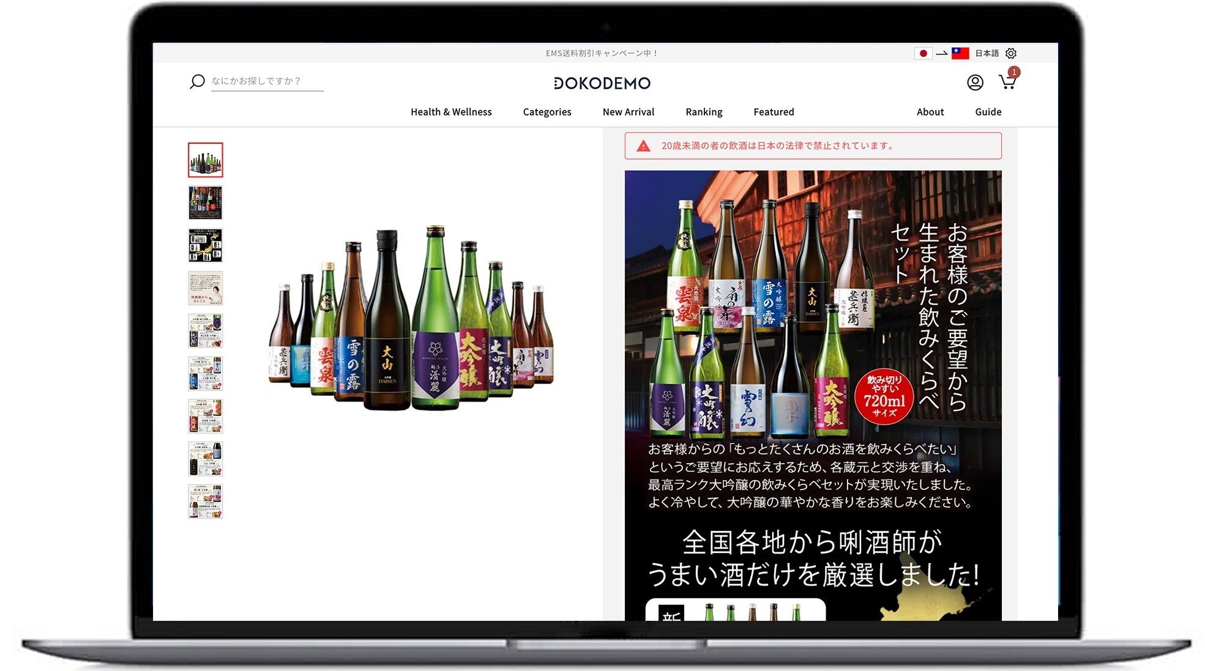This screenshot has height=671, width=1205.
Task: Select the first sake bottles thumbnail
Action: click(x=205, y=160)
